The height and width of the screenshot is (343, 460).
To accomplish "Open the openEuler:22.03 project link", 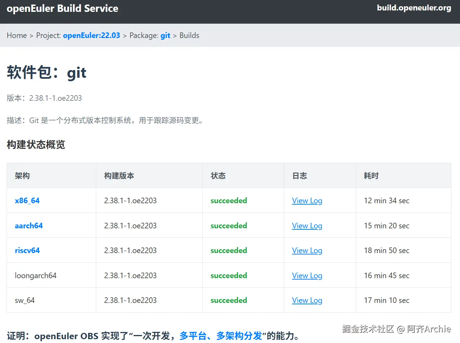I will (x=91, y=36).
